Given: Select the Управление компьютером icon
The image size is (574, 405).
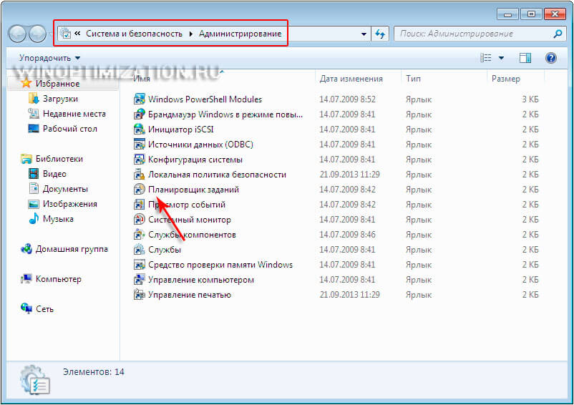Looking at the screenshot, I should pos(139,280).
